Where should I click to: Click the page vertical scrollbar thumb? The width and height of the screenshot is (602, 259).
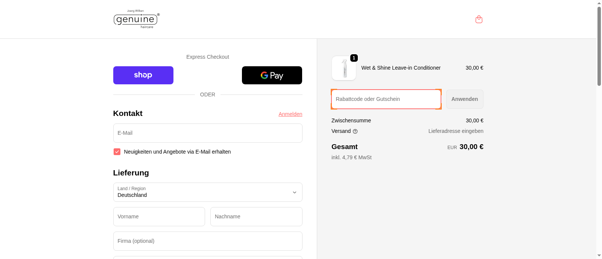click(599, 45)
